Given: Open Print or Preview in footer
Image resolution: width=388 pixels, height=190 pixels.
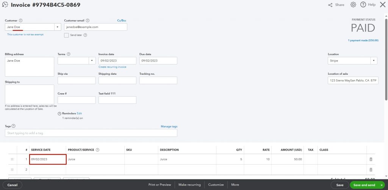Looking at the screenshot, I should tap(160, 185).
